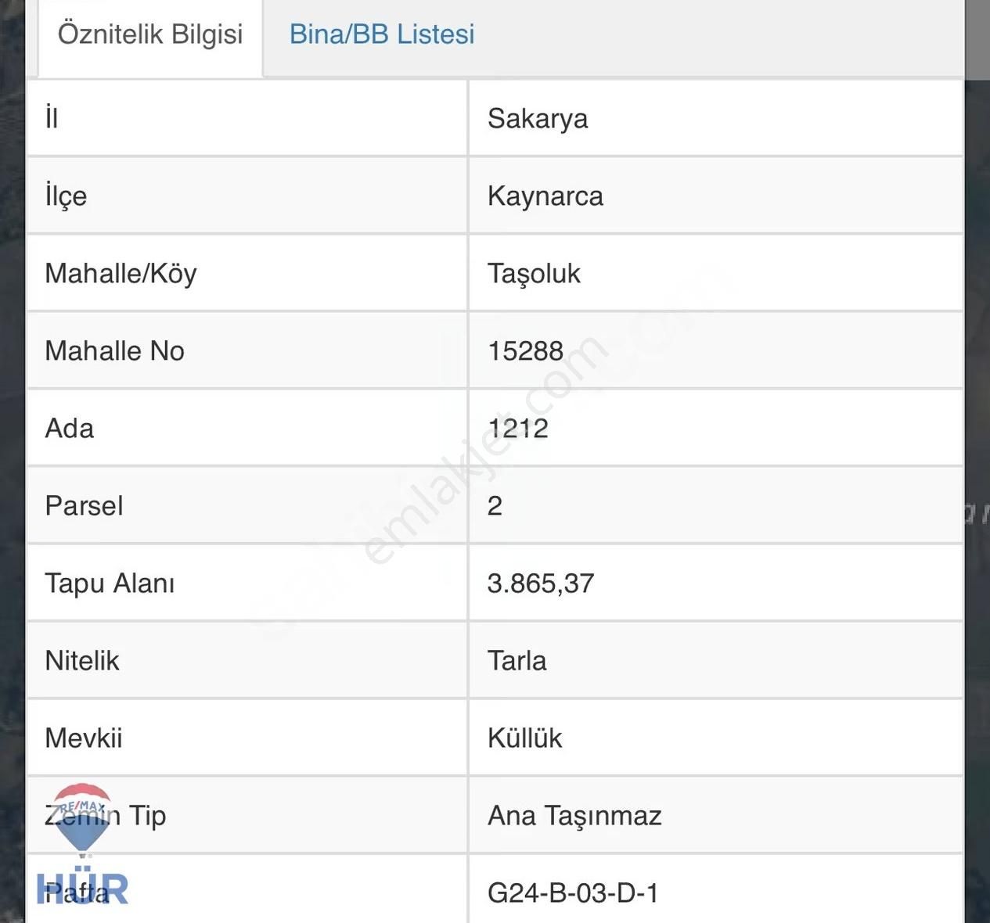
Task: Select the Öznitelik Bilgisi tab
Action: point(149,34)
